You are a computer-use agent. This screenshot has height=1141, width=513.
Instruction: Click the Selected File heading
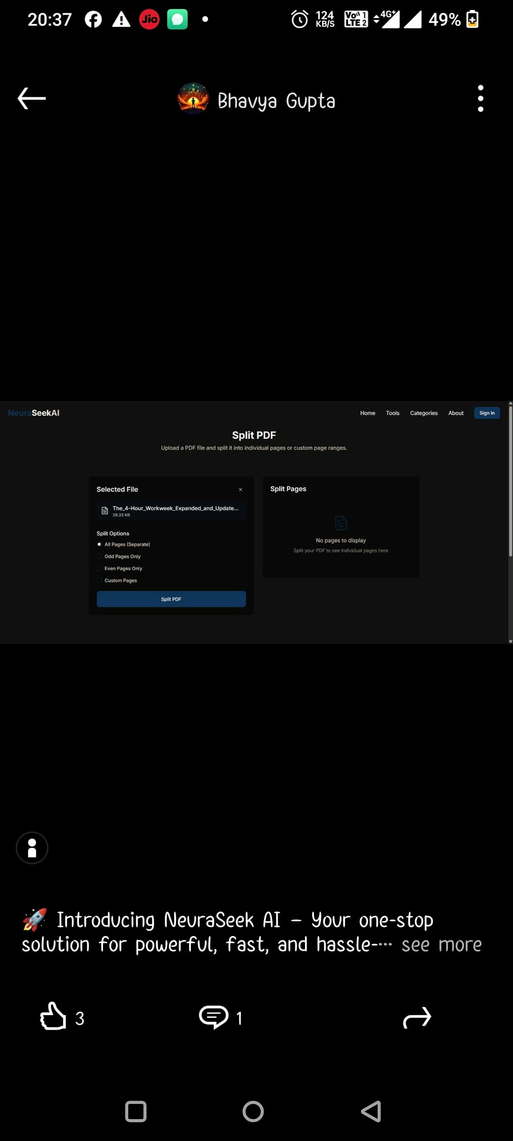(x=117, y=489)
